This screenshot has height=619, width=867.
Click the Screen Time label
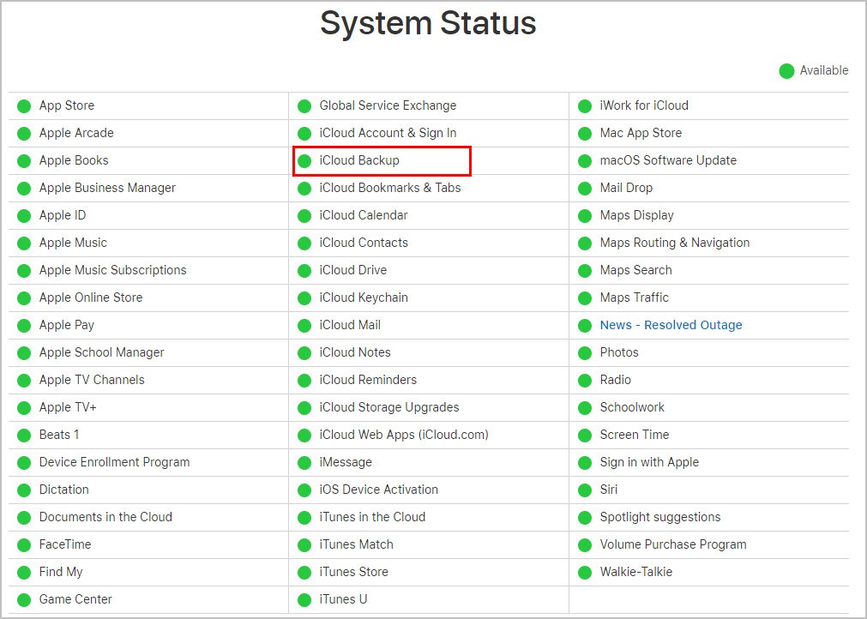(635, 435)
